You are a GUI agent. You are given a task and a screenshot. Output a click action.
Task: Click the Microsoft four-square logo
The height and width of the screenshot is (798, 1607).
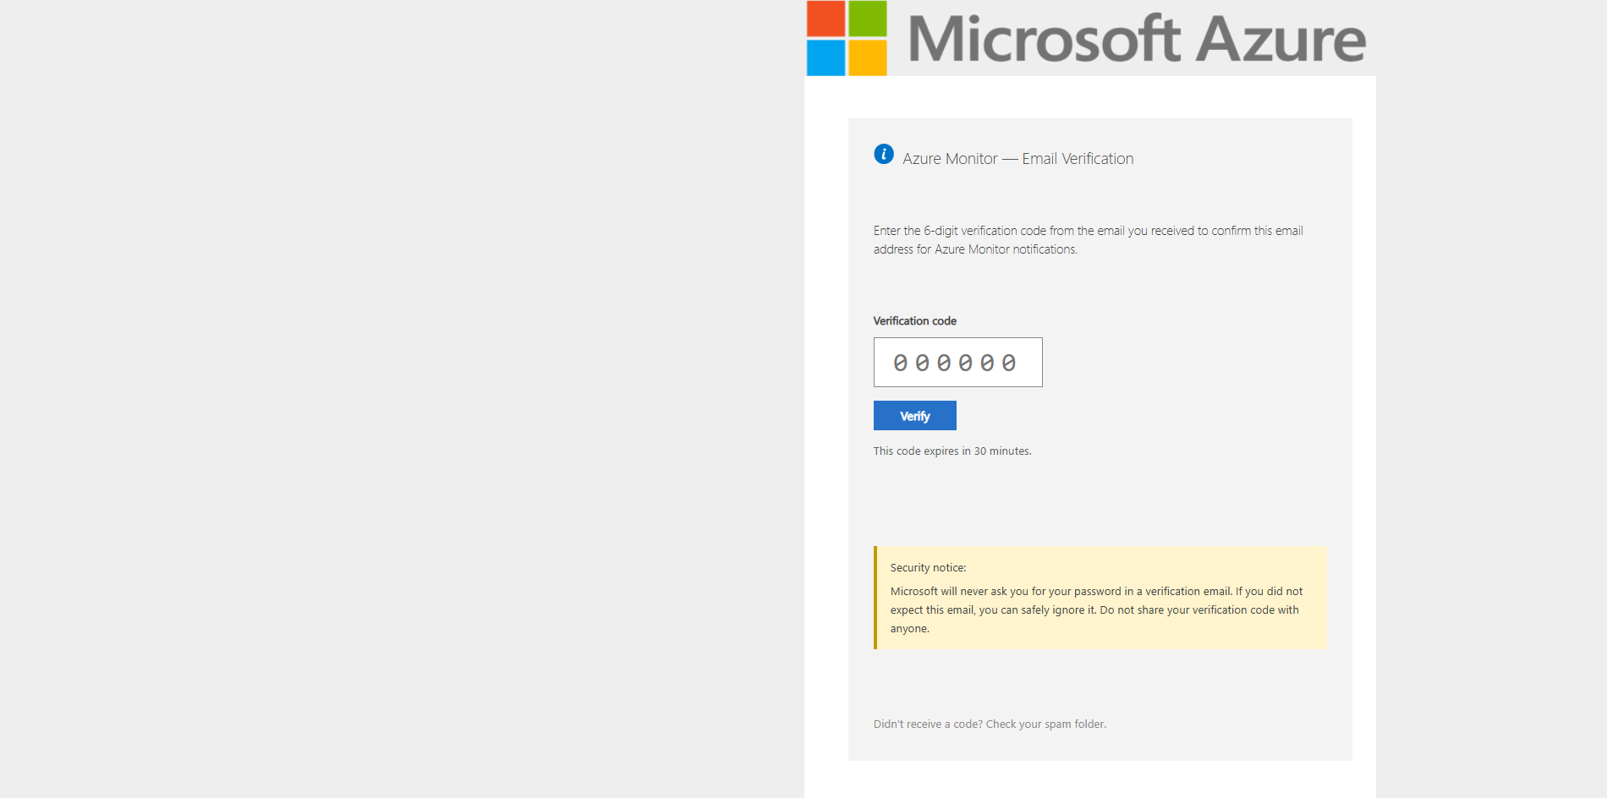point(847,38)
